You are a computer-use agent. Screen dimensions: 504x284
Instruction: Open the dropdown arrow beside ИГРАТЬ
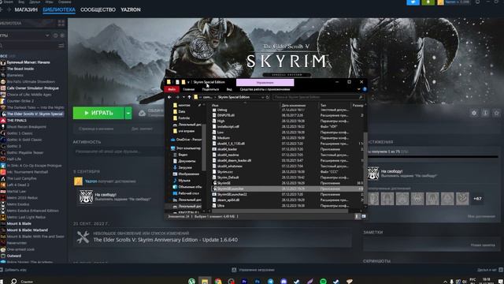128,113
